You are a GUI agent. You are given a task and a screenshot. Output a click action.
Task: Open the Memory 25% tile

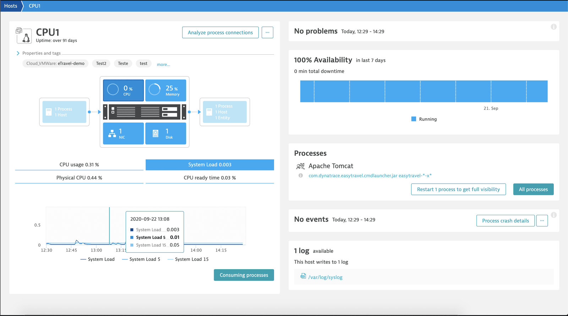pyautogui.click(x=165, y=90)
